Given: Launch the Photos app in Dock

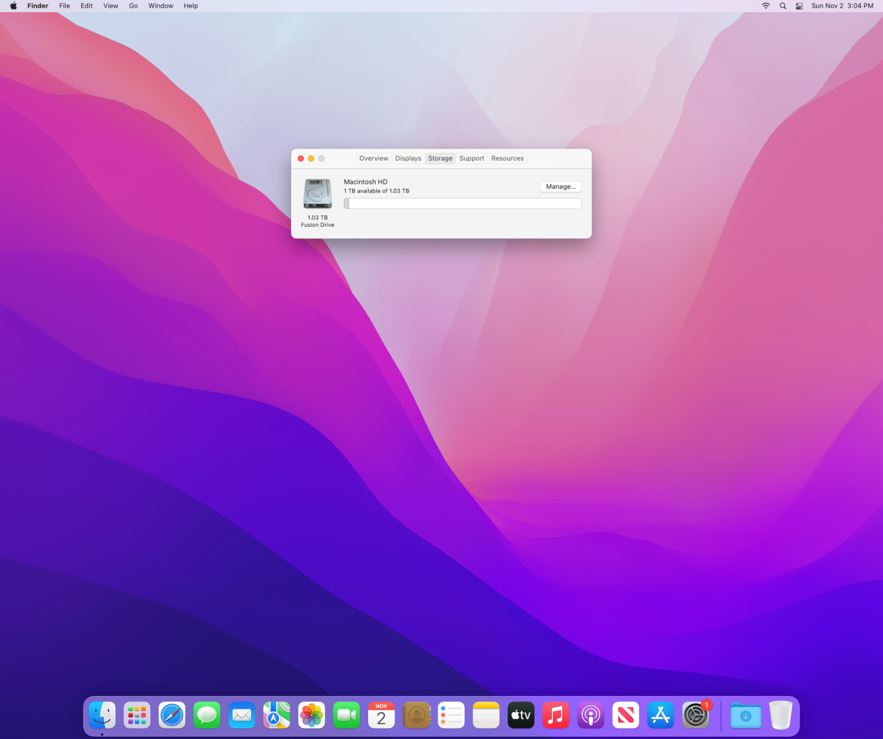Looking at the screenshot, I should pyautogui.click(x=311, y=715).
